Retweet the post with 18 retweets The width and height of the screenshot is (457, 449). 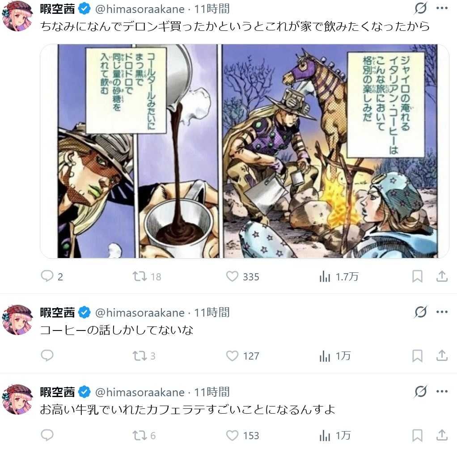(x=140, y=276)
